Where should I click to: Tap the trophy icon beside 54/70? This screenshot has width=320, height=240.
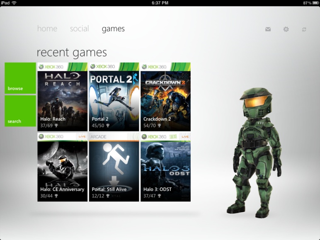pyautogui.click(x=159, y=126)
